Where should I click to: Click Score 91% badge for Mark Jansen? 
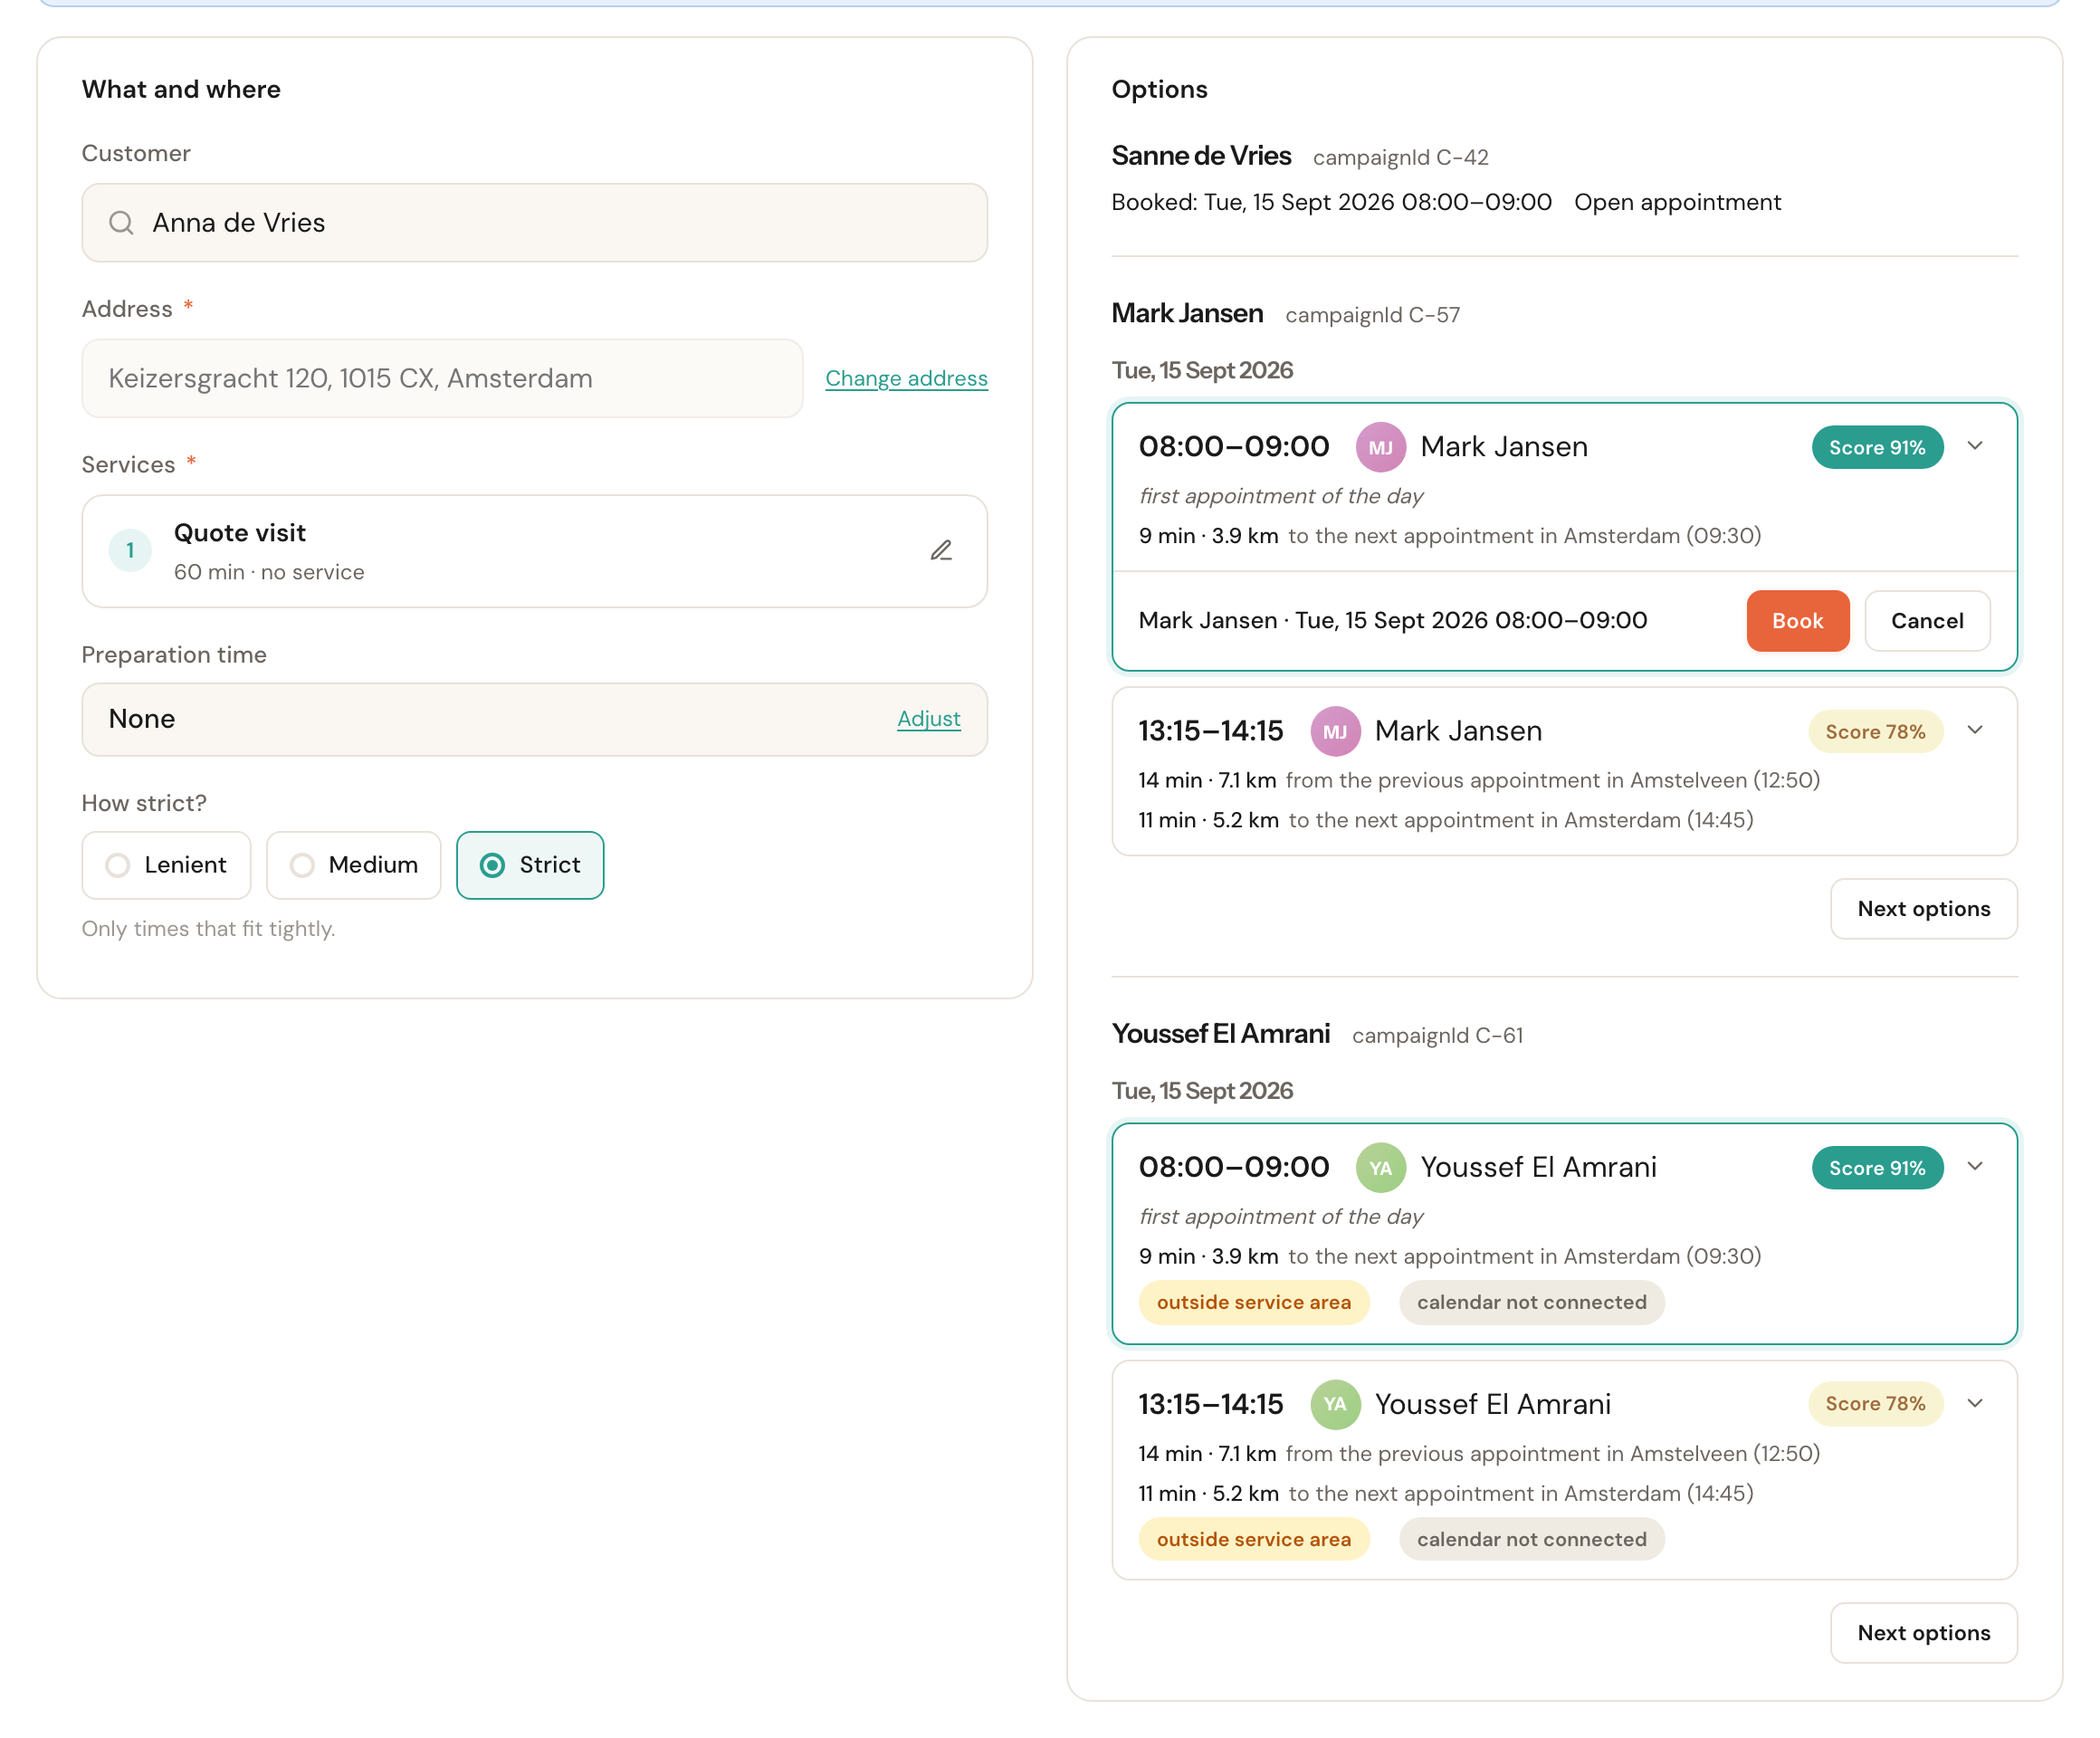1877,447
